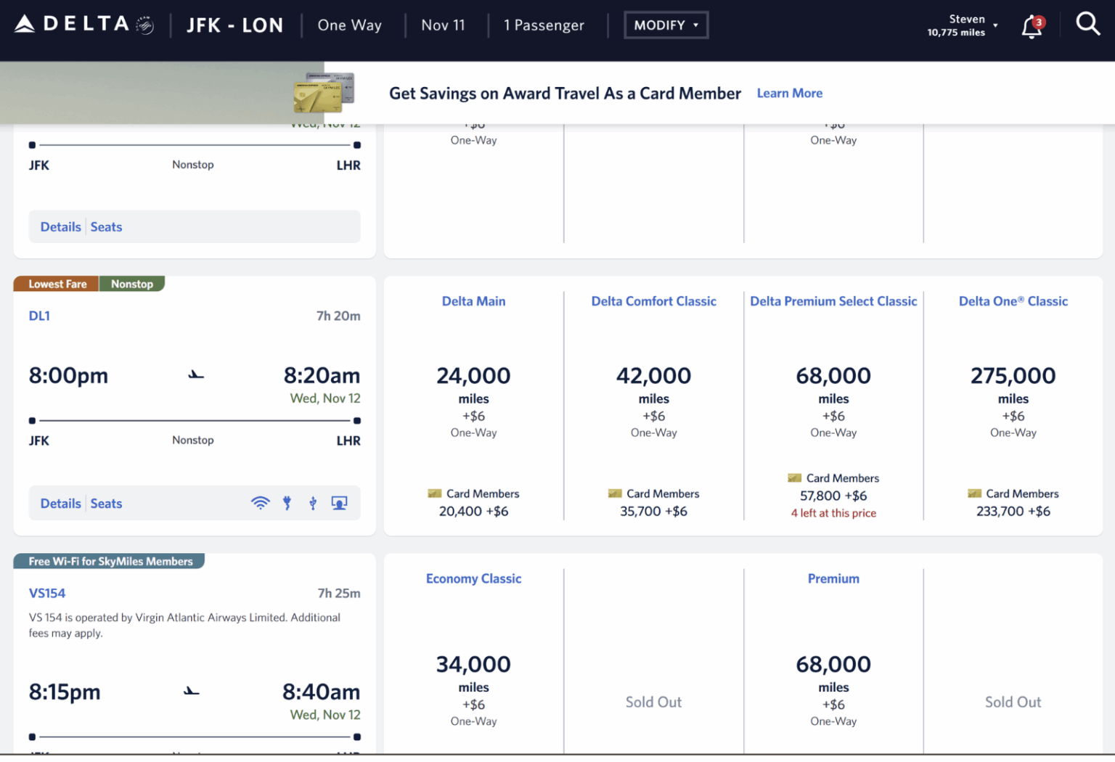
Task: Click the Learn More link in the banner
Action: pos(790,93)
